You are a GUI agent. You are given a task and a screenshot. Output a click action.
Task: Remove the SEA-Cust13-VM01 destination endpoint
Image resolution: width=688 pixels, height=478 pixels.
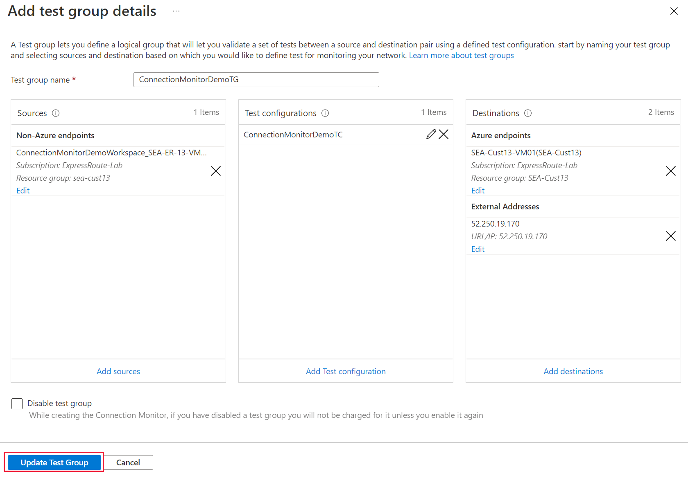[x=670, y=171]
